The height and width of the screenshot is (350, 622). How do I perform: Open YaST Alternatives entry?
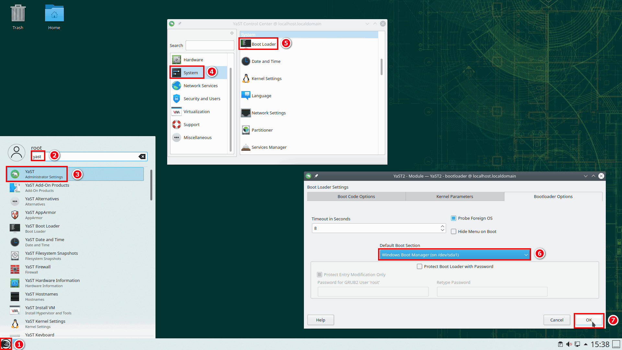(75, 201)
